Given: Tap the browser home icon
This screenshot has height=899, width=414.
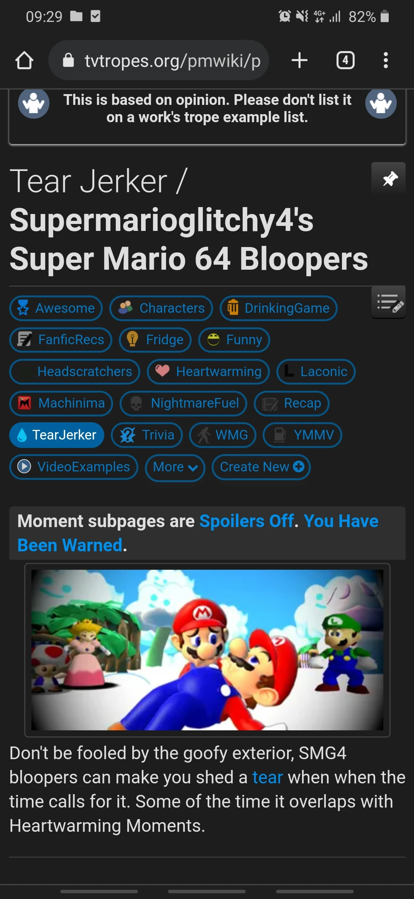Looking at the screenshot, I should pyautogui.click(x=24, y=60).
